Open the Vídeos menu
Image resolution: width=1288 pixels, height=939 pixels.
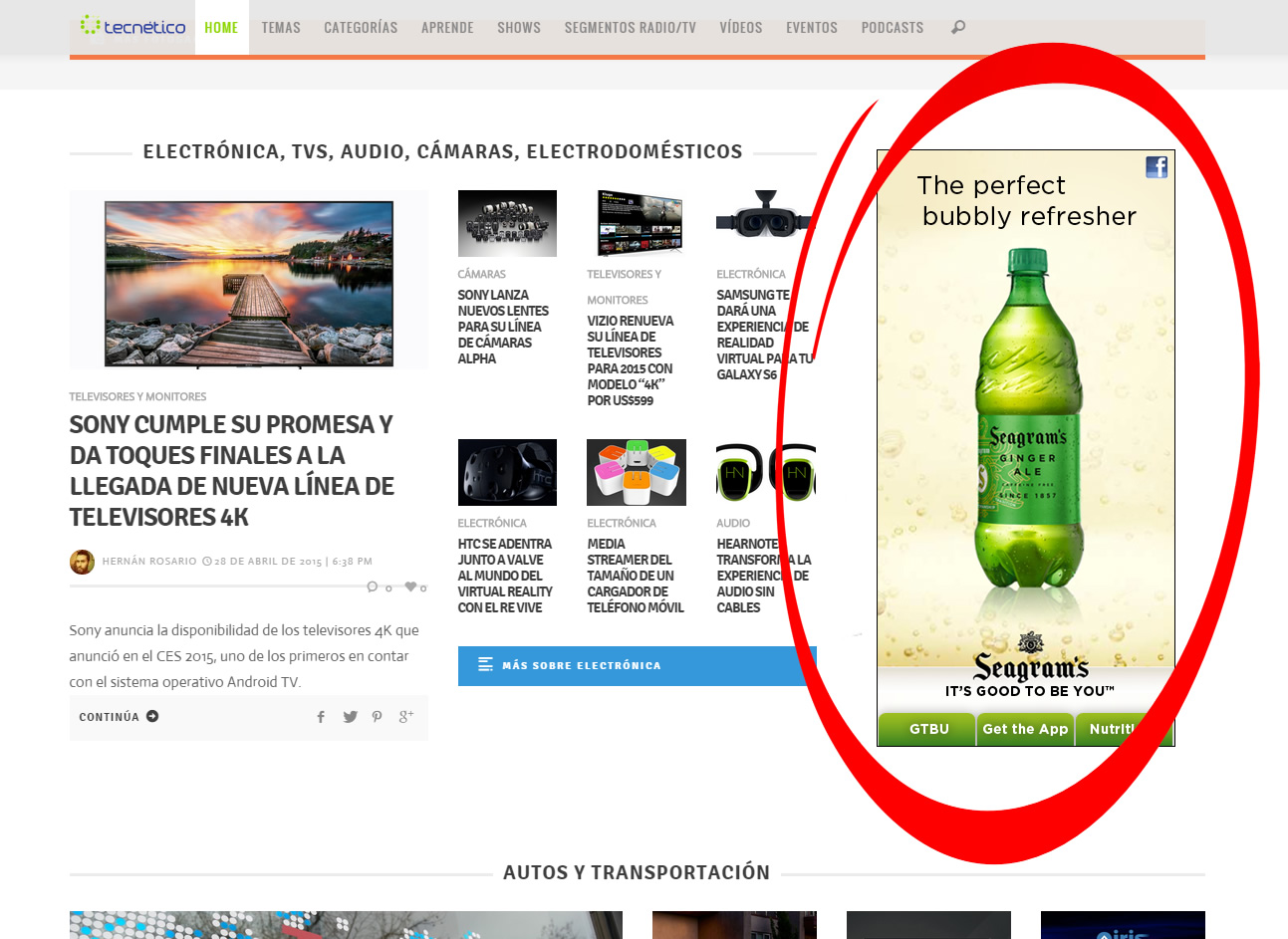pos(741,28)
